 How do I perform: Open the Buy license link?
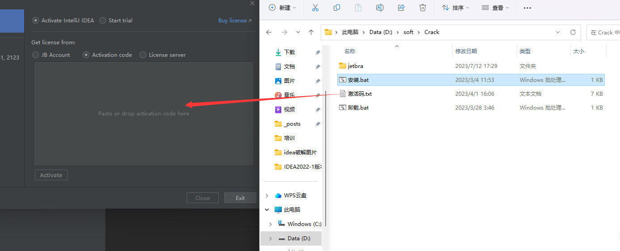[x=235, y=21]
